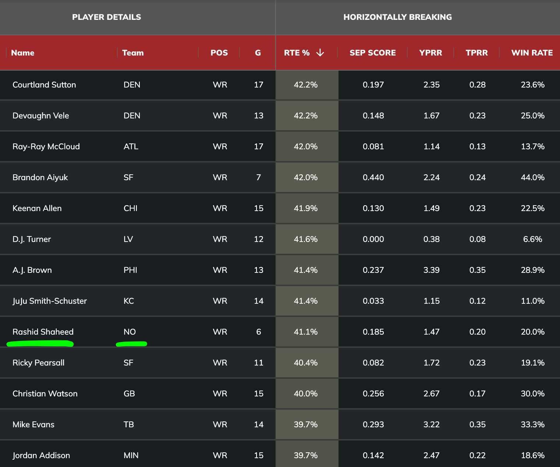Open player Rashid Shaheed

point(43,332)
